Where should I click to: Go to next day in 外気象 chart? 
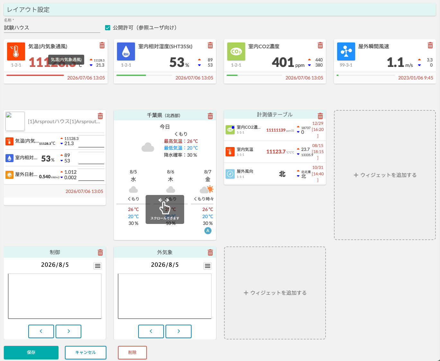(178, 331)
